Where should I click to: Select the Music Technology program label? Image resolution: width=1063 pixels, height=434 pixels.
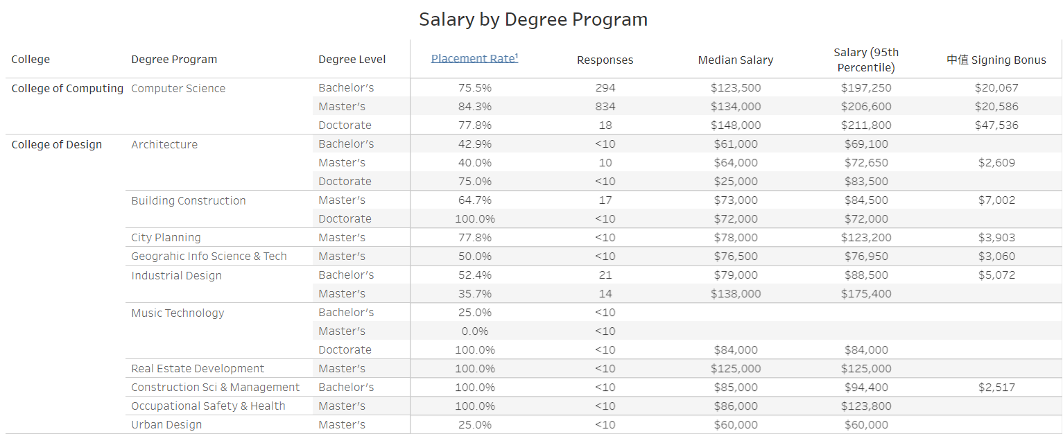click(x=178, y=313)
